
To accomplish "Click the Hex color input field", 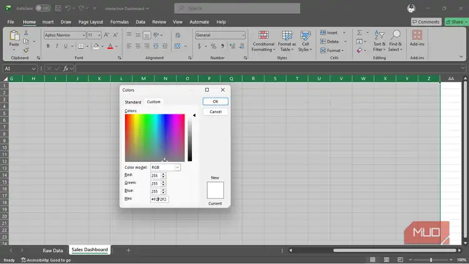I will tap(159, 199).
